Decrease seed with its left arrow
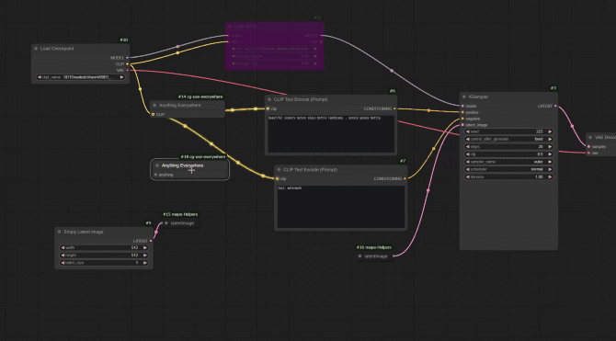 pyautogui.click(x=468, y=131)
